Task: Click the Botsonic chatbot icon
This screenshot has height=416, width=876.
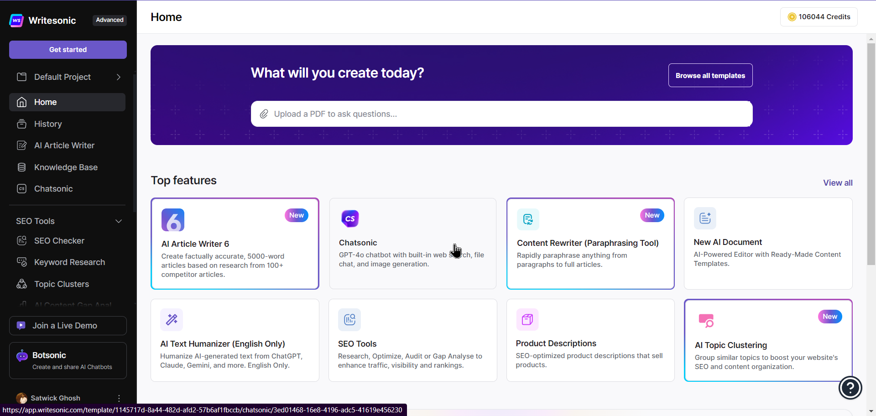Action: pos(21,356)
